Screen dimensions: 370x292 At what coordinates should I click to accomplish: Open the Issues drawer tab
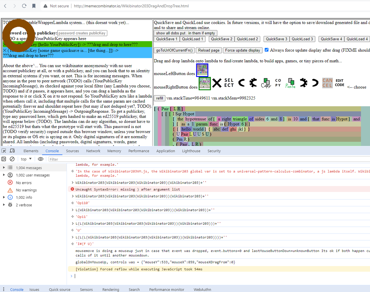pos(34,290)
